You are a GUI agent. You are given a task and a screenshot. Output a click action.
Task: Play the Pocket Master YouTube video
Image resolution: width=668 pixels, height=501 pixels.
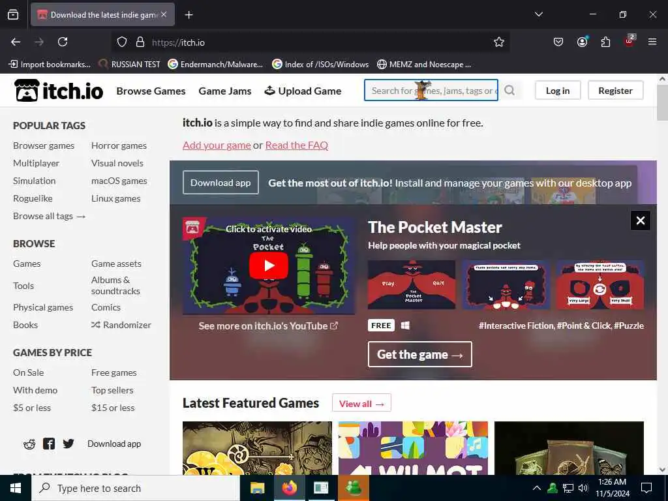coord(268,266)
